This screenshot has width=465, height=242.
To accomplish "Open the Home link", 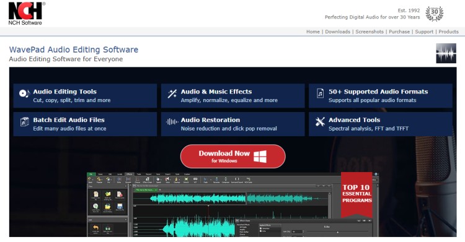I will [x=313, y=32].
